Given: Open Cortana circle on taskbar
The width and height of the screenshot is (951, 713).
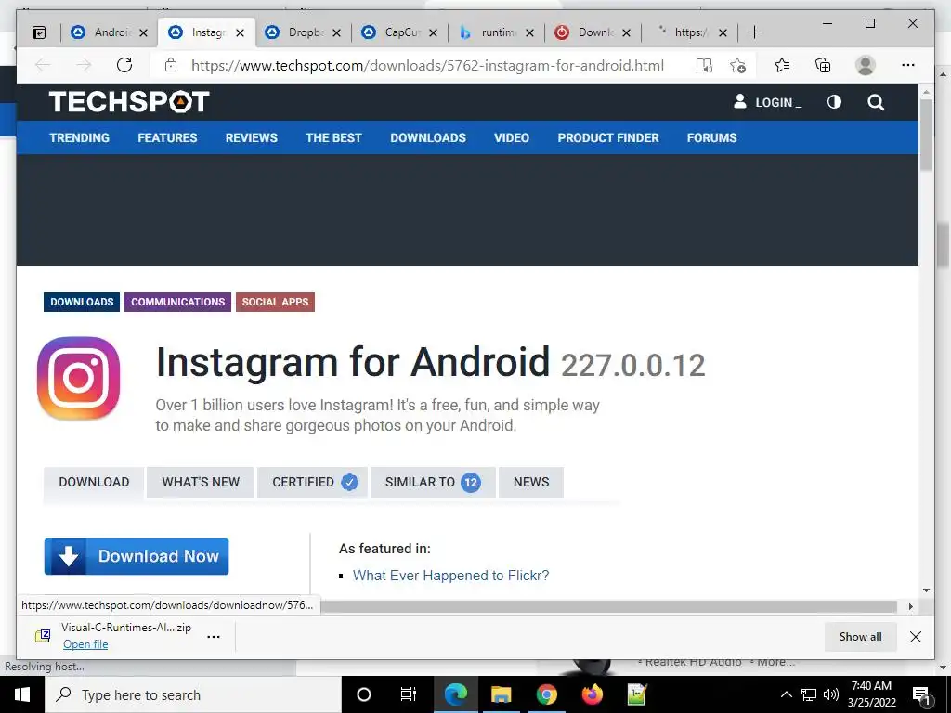Looking at the screenshot, I should tap(364, 694).
